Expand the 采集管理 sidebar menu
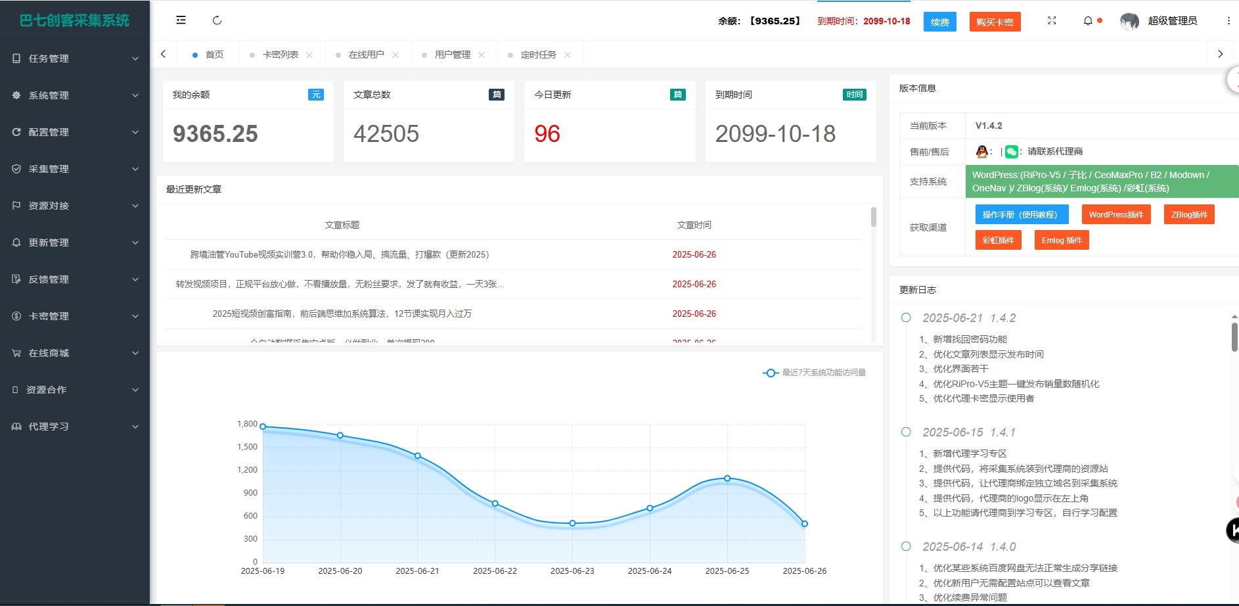This screenshot has width=1239, height=606. (x=75, y=169)
